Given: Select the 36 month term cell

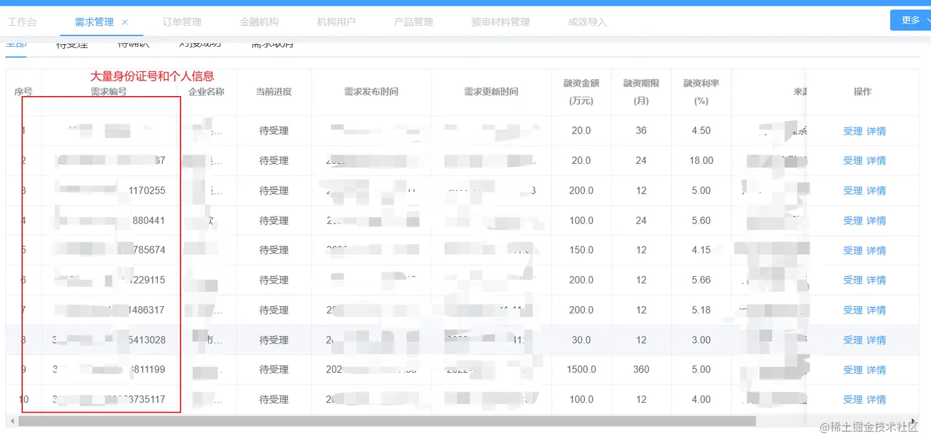Looking at the screenshot, I should coord(642,131).
